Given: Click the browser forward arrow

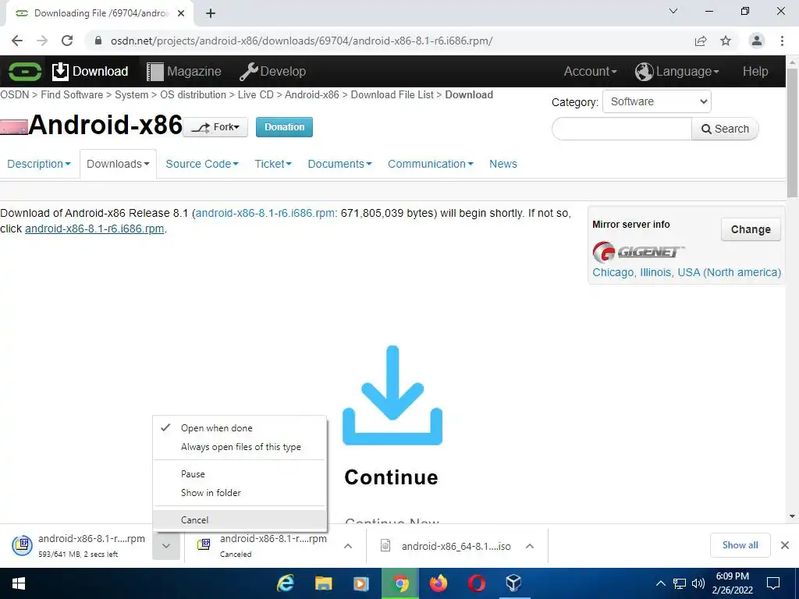Looking at the screenshot, I should [42, 41].
